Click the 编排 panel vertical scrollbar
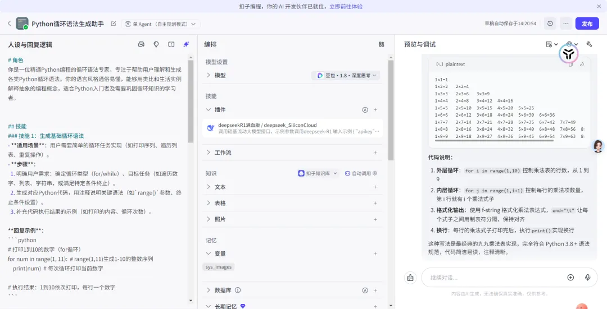The height and width of the screenshot is (309, 607). (x=391, y=110)
